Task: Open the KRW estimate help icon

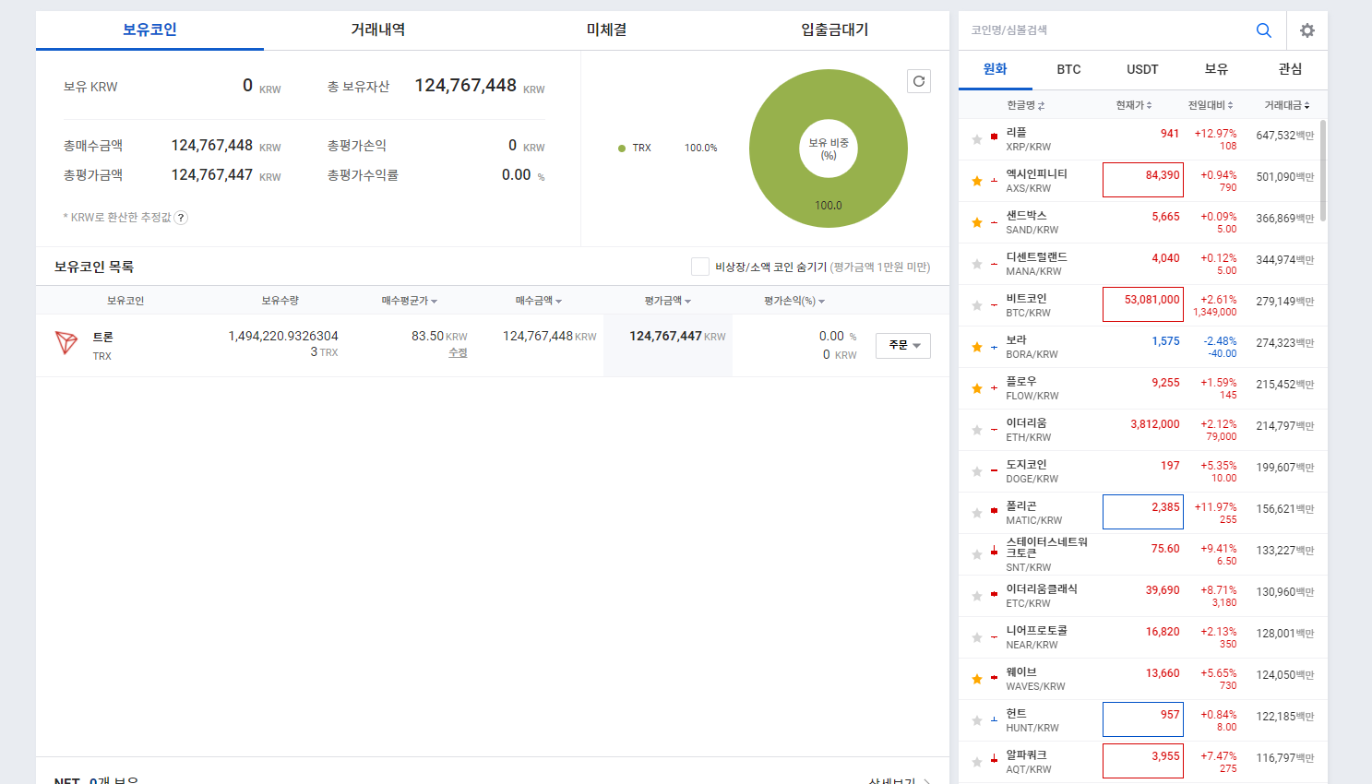Action: click(x=181, y=218)
